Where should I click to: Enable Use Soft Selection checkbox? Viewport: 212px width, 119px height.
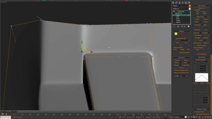(x=194, y=59)
